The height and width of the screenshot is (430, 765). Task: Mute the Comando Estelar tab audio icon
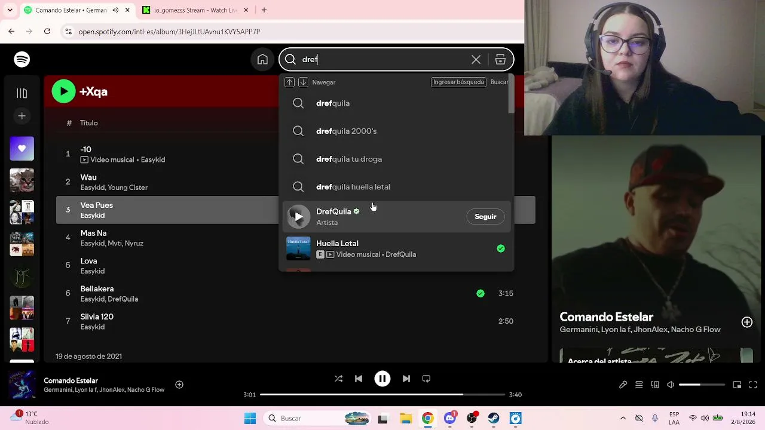coord(115,10)
